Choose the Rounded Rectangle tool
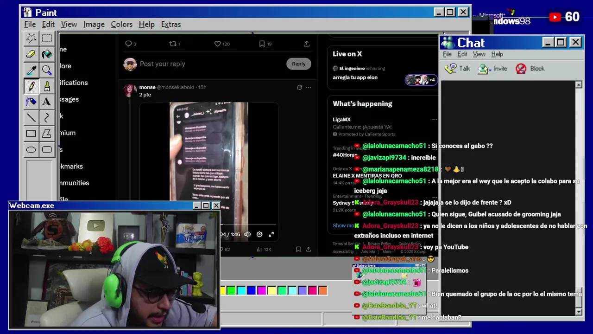The width and height of the screenshot is (593, 334). click(x=47, y=149)
